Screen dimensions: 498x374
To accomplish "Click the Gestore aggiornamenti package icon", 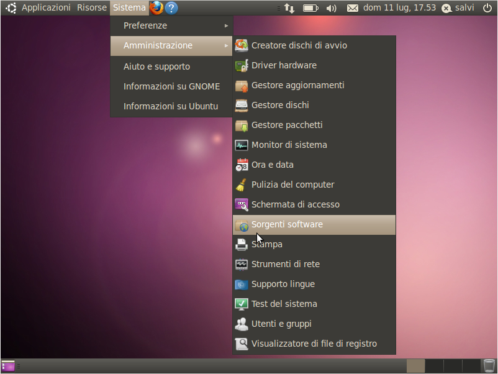I will click(x=242, y=86).
